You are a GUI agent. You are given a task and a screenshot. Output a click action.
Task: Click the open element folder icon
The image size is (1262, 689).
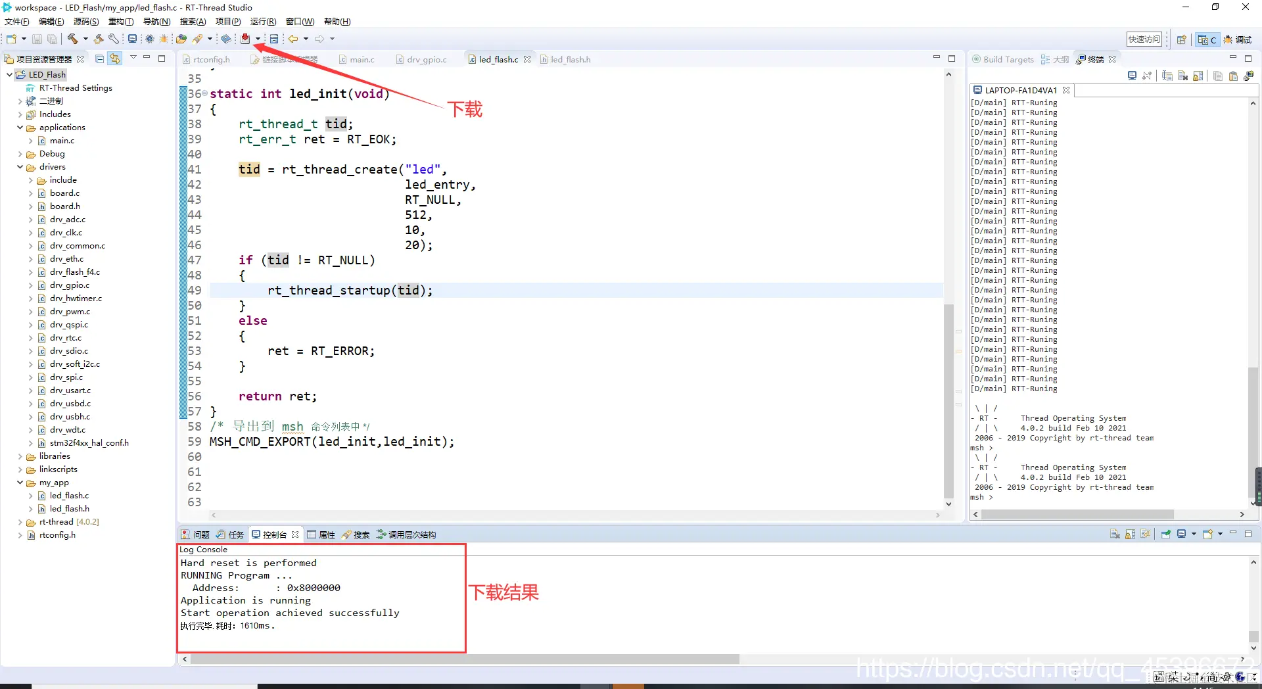point(181,39)
